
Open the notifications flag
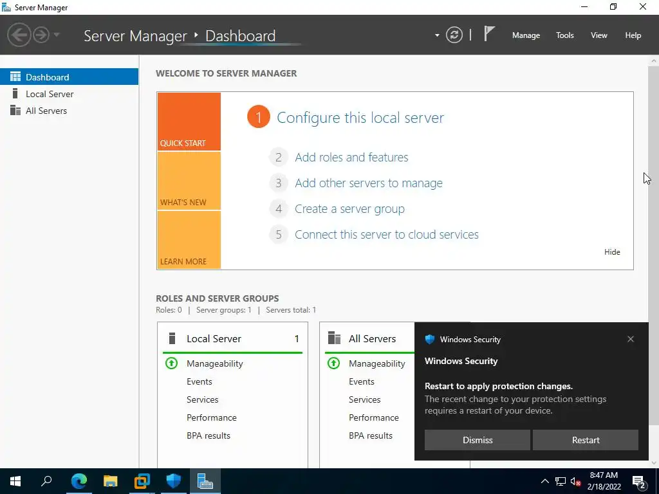[x=489, y=34]
